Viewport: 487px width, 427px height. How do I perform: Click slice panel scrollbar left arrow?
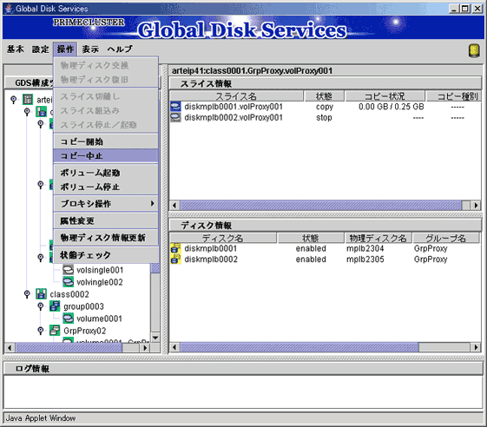(174, 205)
